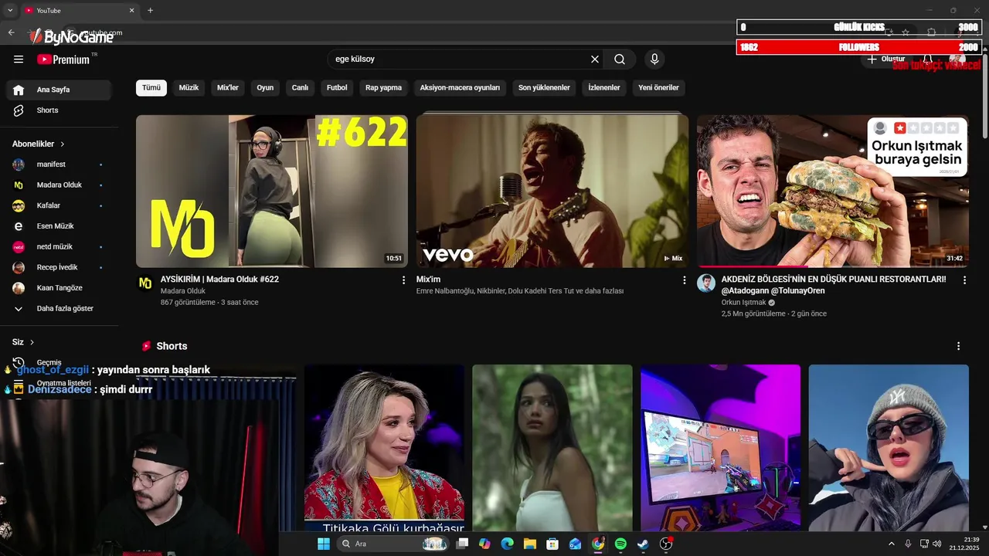Click the Orkun Işıtmak channel avatar

tap(706, 283)
